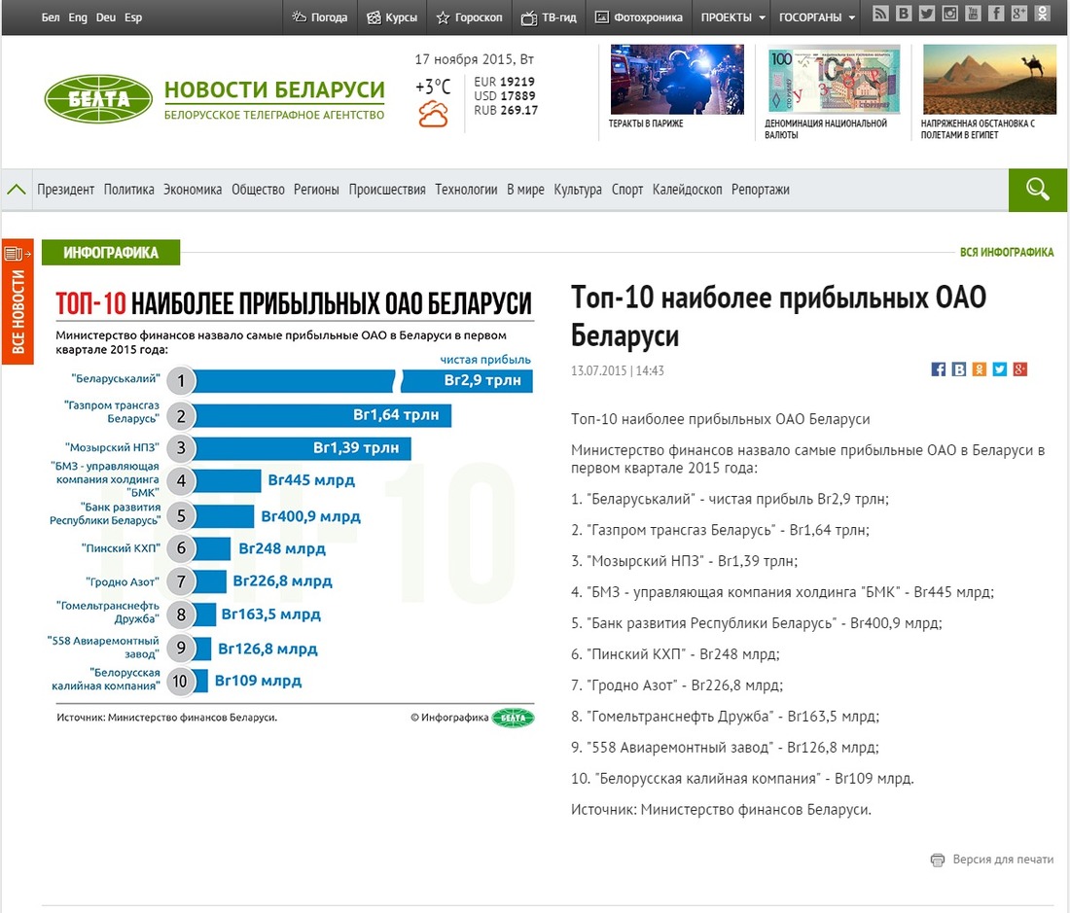Click the printer icon for print version
The height and width of the screenshot is (913, 1070).
pyautogui.click(x=938, y=860)
